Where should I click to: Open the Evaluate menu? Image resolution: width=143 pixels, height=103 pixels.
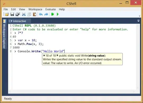coord(51,9)
